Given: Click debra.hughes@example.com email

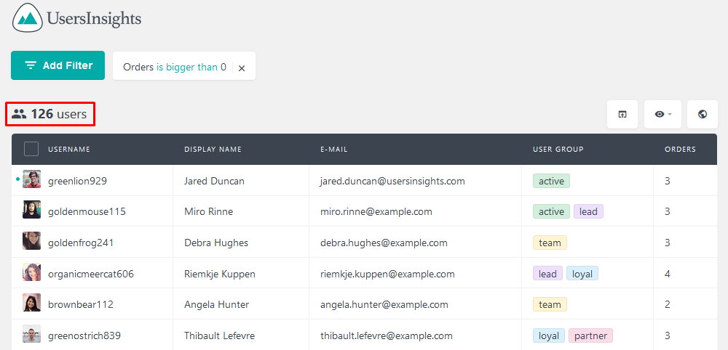Looking at the screenshot, I should (x=384, y=243).
